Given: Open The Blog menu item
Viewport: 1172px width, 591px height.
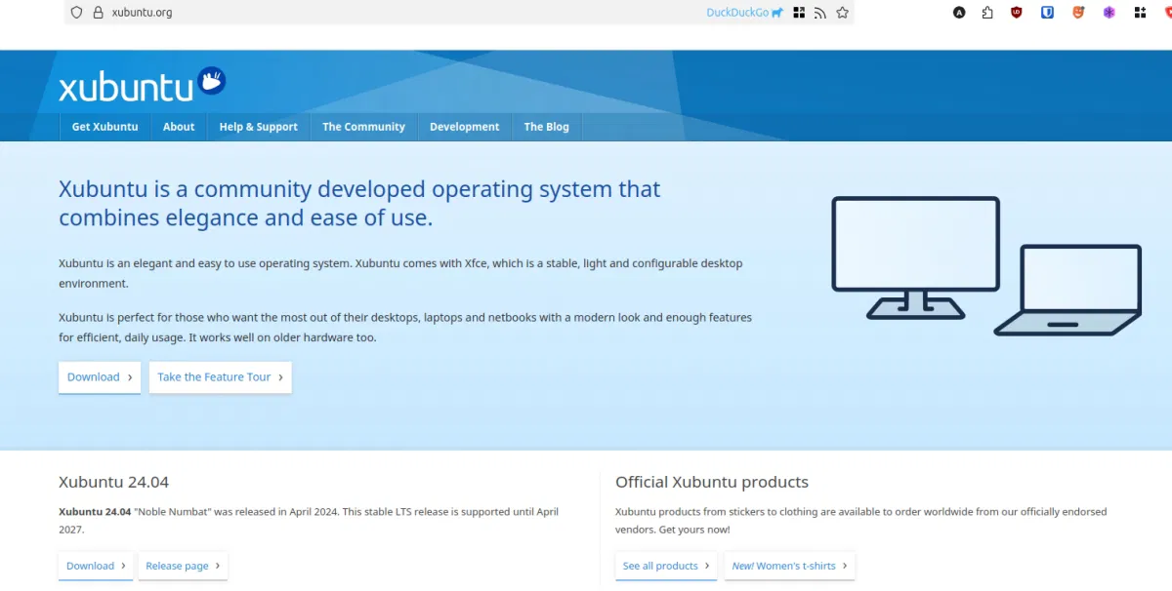Looking at the screenshot, I should coord(546,127).
